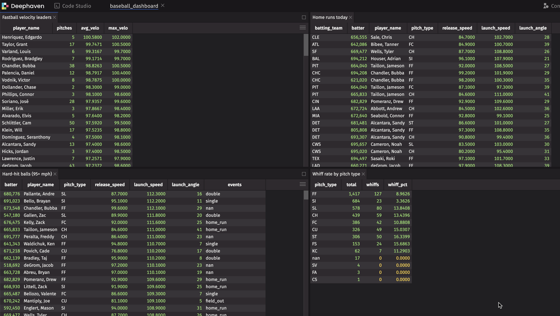Select the FF pitch type cell in Whiff table

click(314, 194)
